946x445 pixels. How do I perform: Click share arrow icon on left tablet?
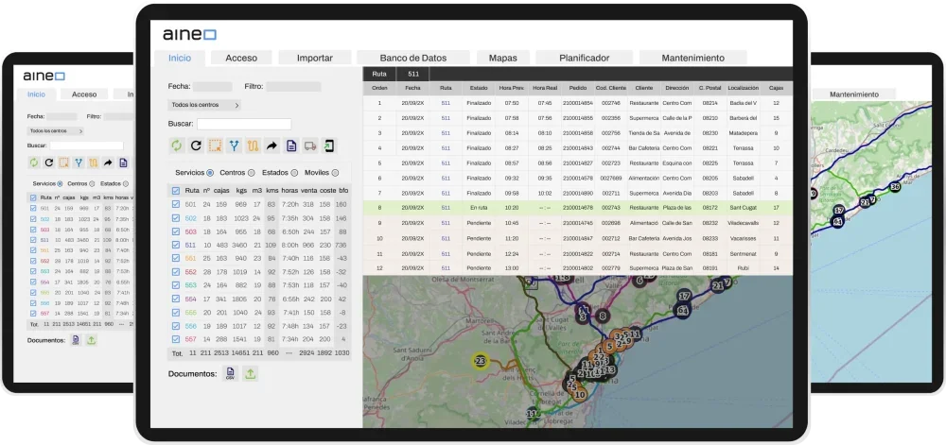[108, 163]
